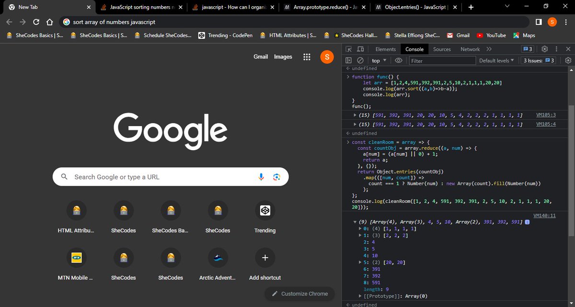Start voice search with the microphone icon
575x307 pixels.
pos(261,177)
